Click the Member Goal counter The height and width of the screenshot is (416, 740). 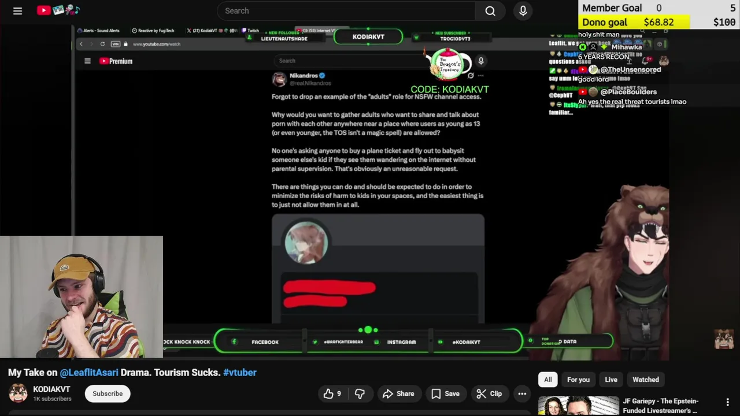pos(659,8)
